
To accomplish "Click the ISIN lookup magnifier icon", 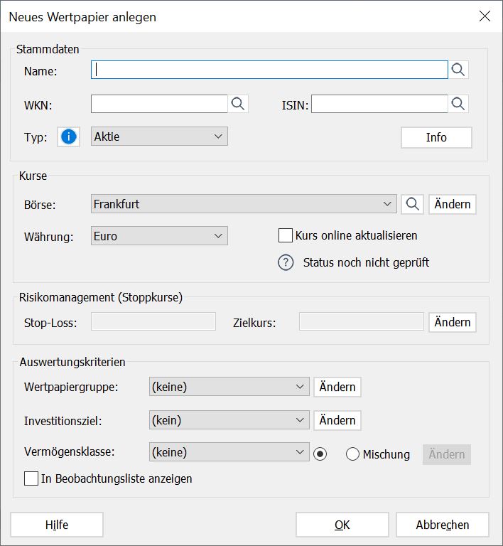I will [x=459, y=104].
